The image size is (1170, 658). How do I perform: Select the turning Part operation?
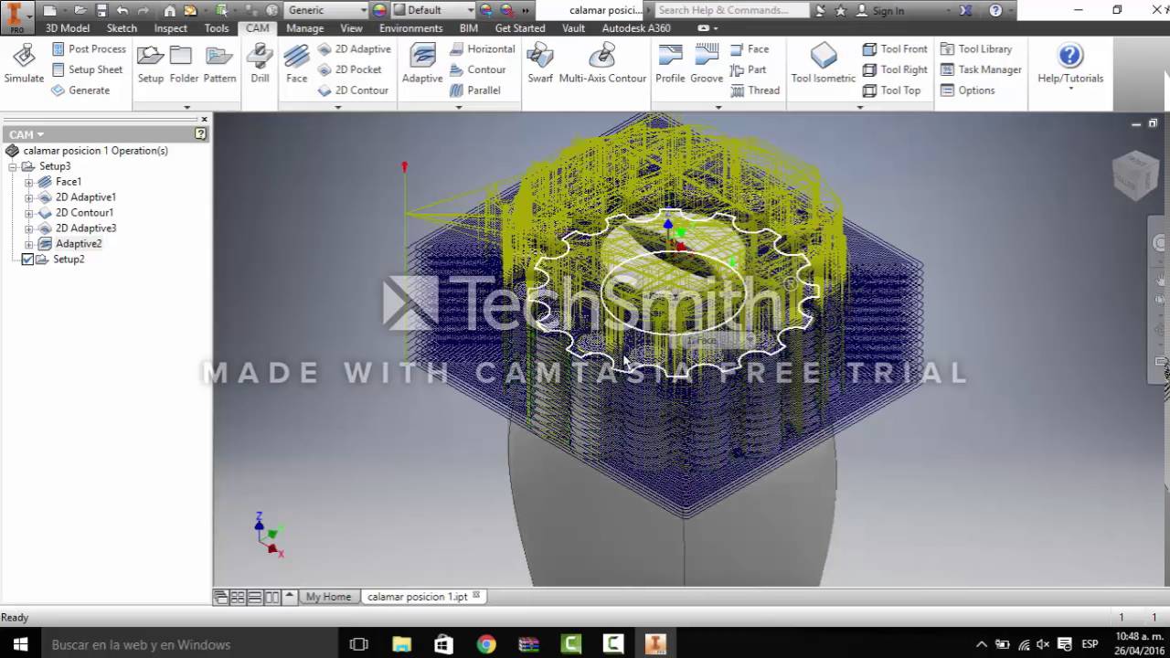(748, 69)
